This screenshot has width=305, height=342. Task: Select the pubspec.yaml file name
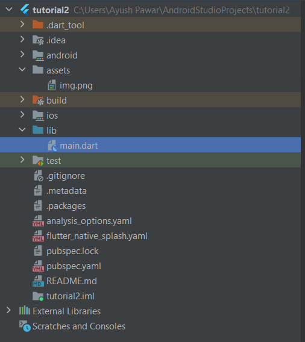point(74,266)
